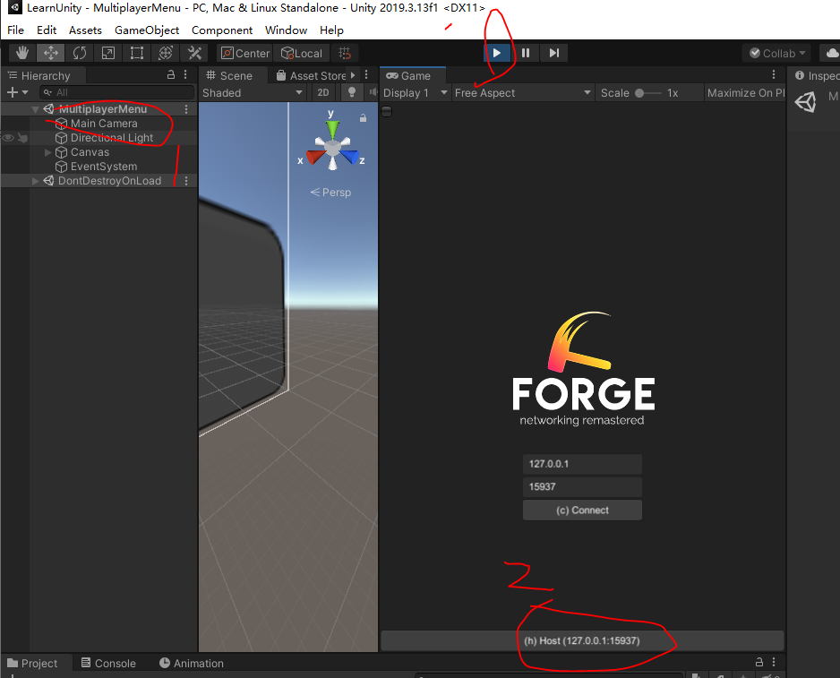Click Persp to toggle projection mode
840x678 pixels.
330,193
